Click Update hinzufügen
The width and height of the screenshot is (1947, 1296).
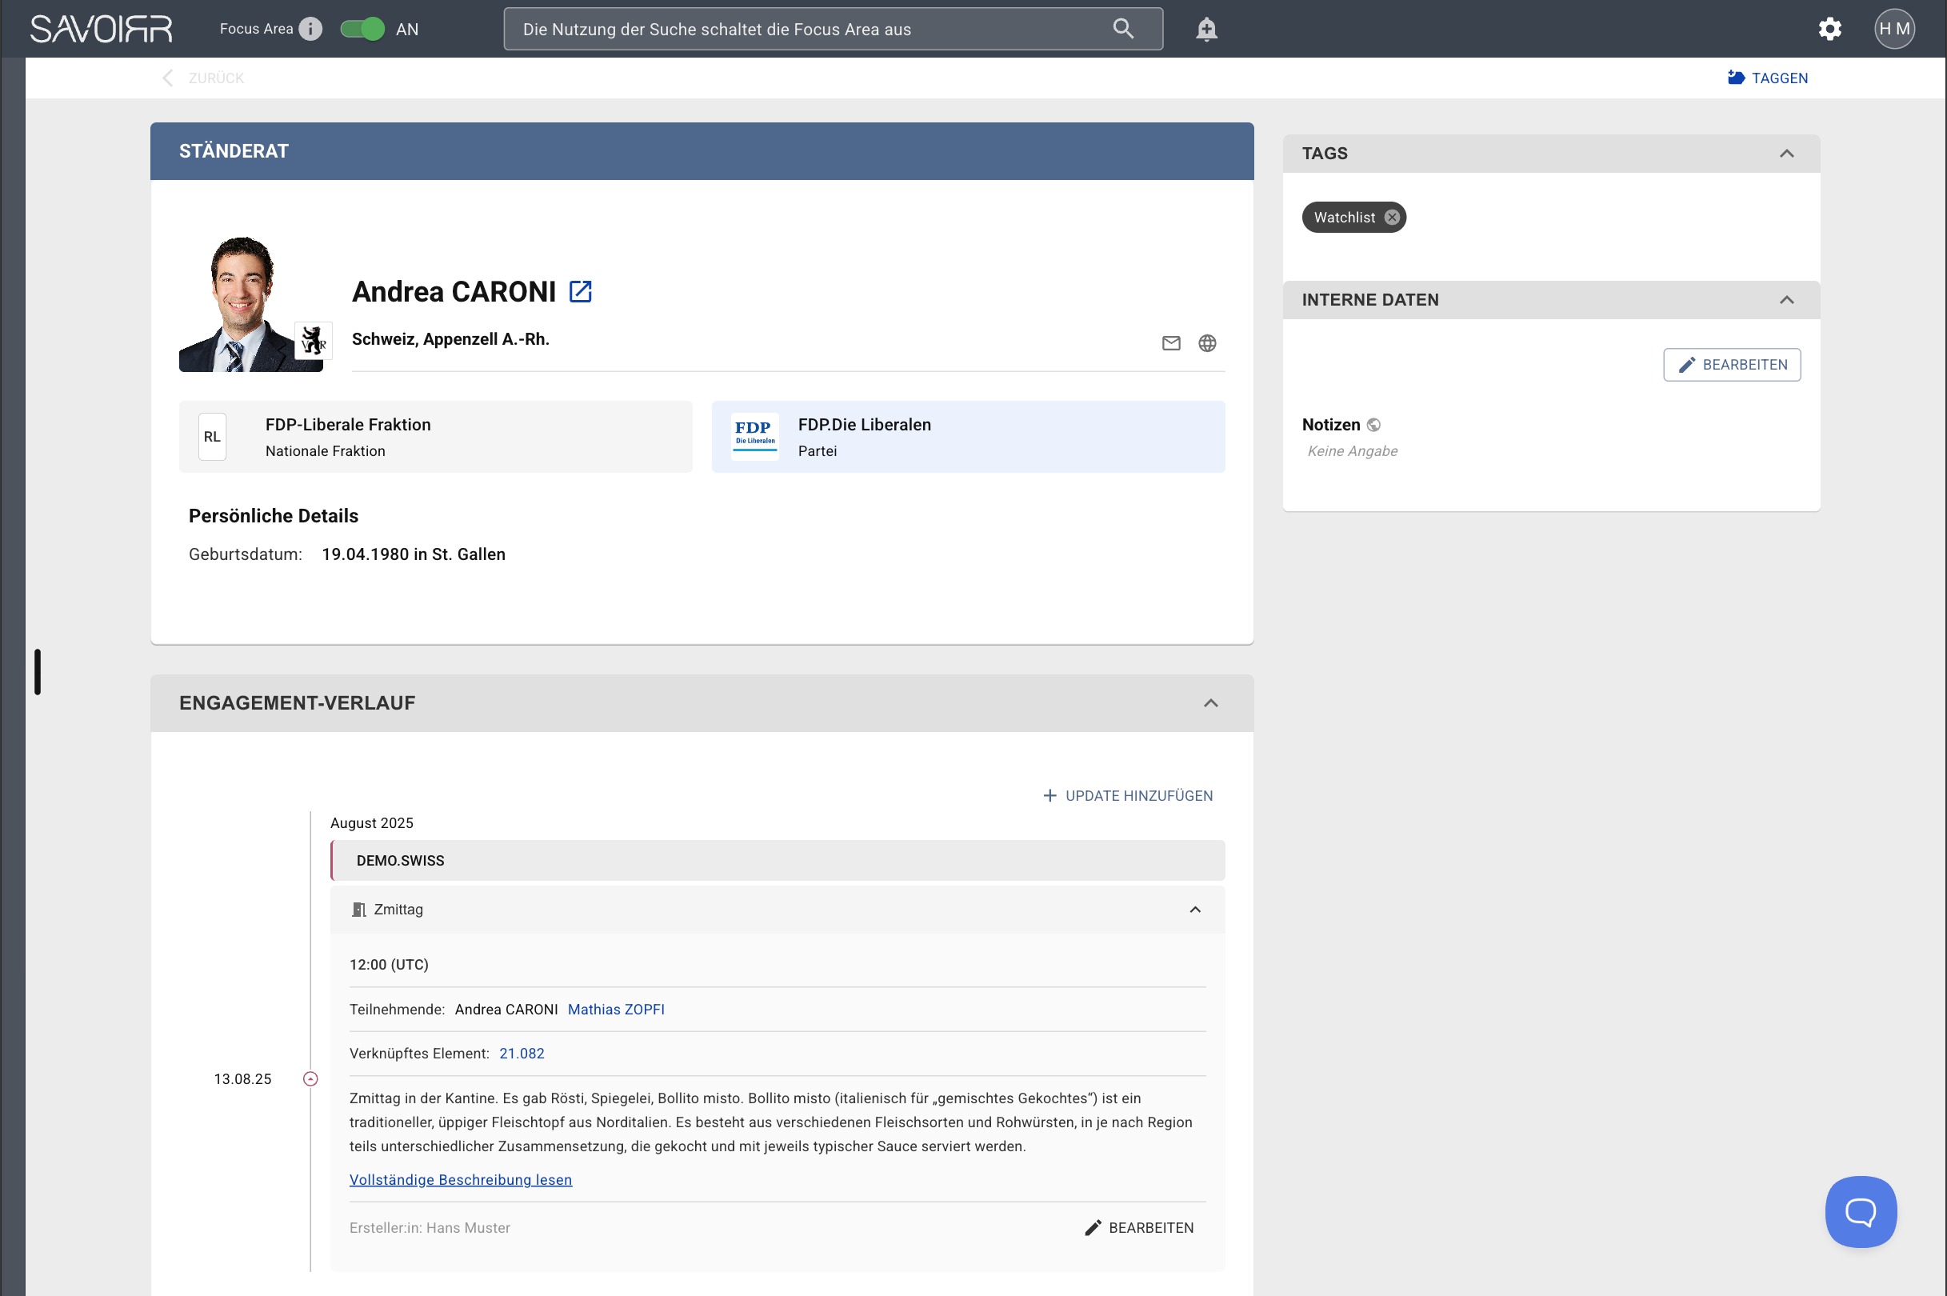pyautogui.click(x=1128, y=796)
